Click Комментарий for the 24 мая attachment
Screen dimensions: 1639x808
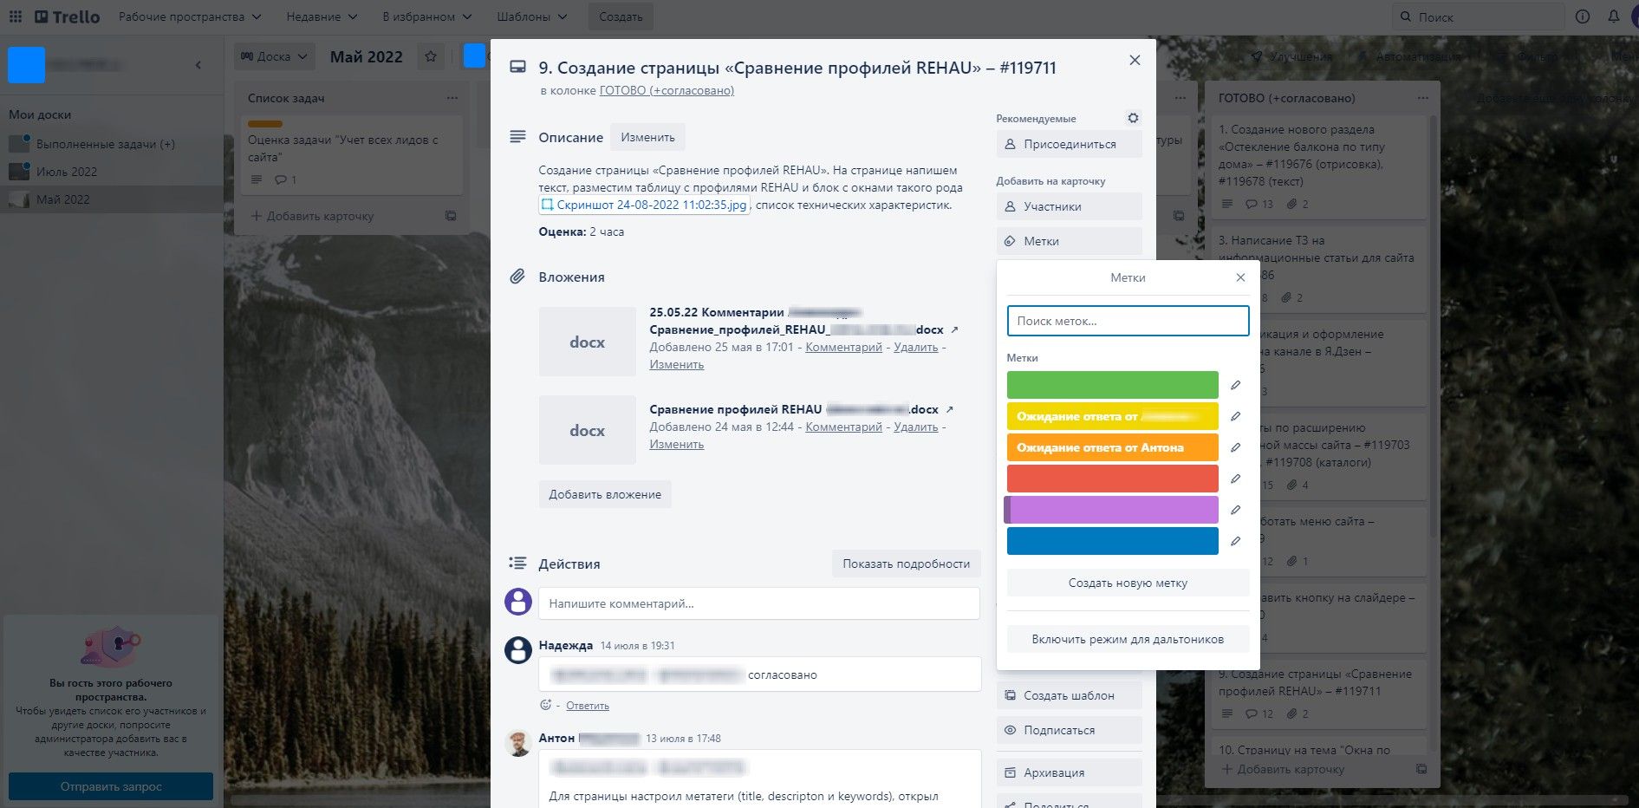click(x=843, y=427)
